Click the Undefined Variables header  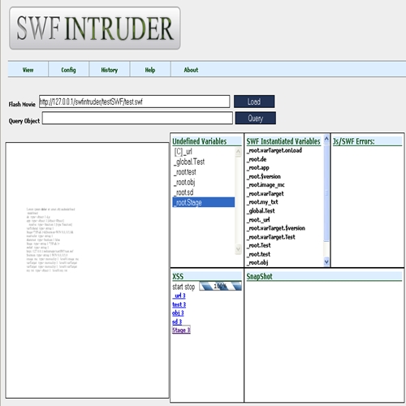coord(207,141)
